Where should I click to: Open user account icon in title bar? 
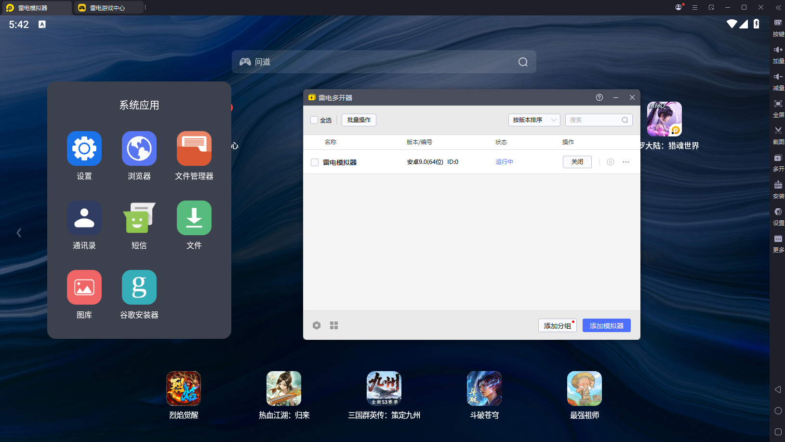(x=679, y=7)
